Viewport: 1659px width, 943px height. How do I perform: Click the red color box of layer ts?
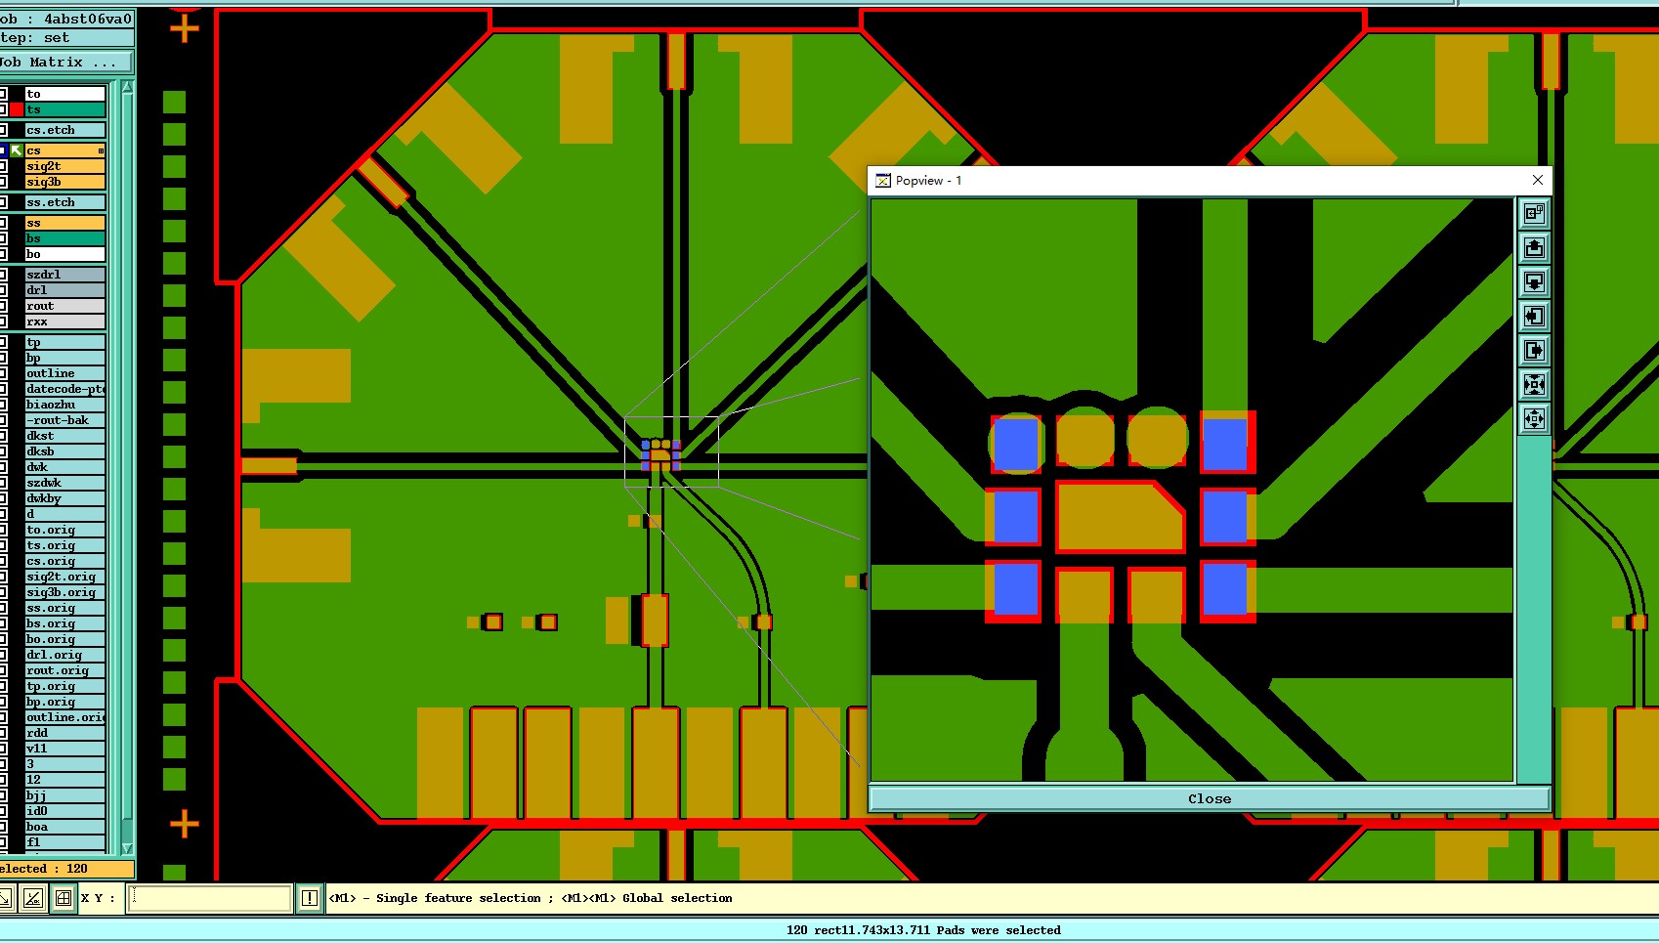tap(17, 109)
